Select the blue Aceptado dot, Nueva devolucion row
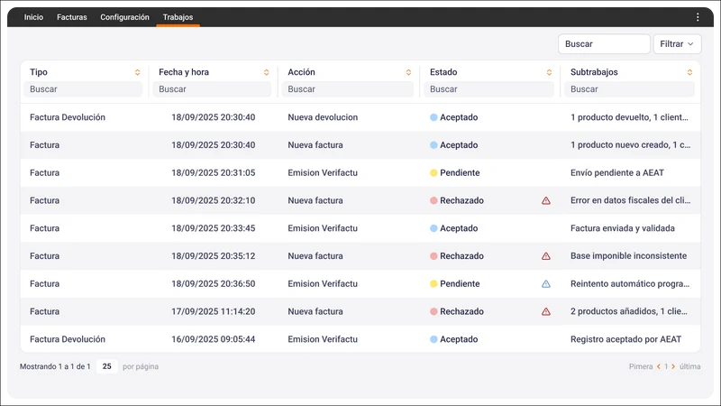721x406 pixels. (x=434, y=117)
